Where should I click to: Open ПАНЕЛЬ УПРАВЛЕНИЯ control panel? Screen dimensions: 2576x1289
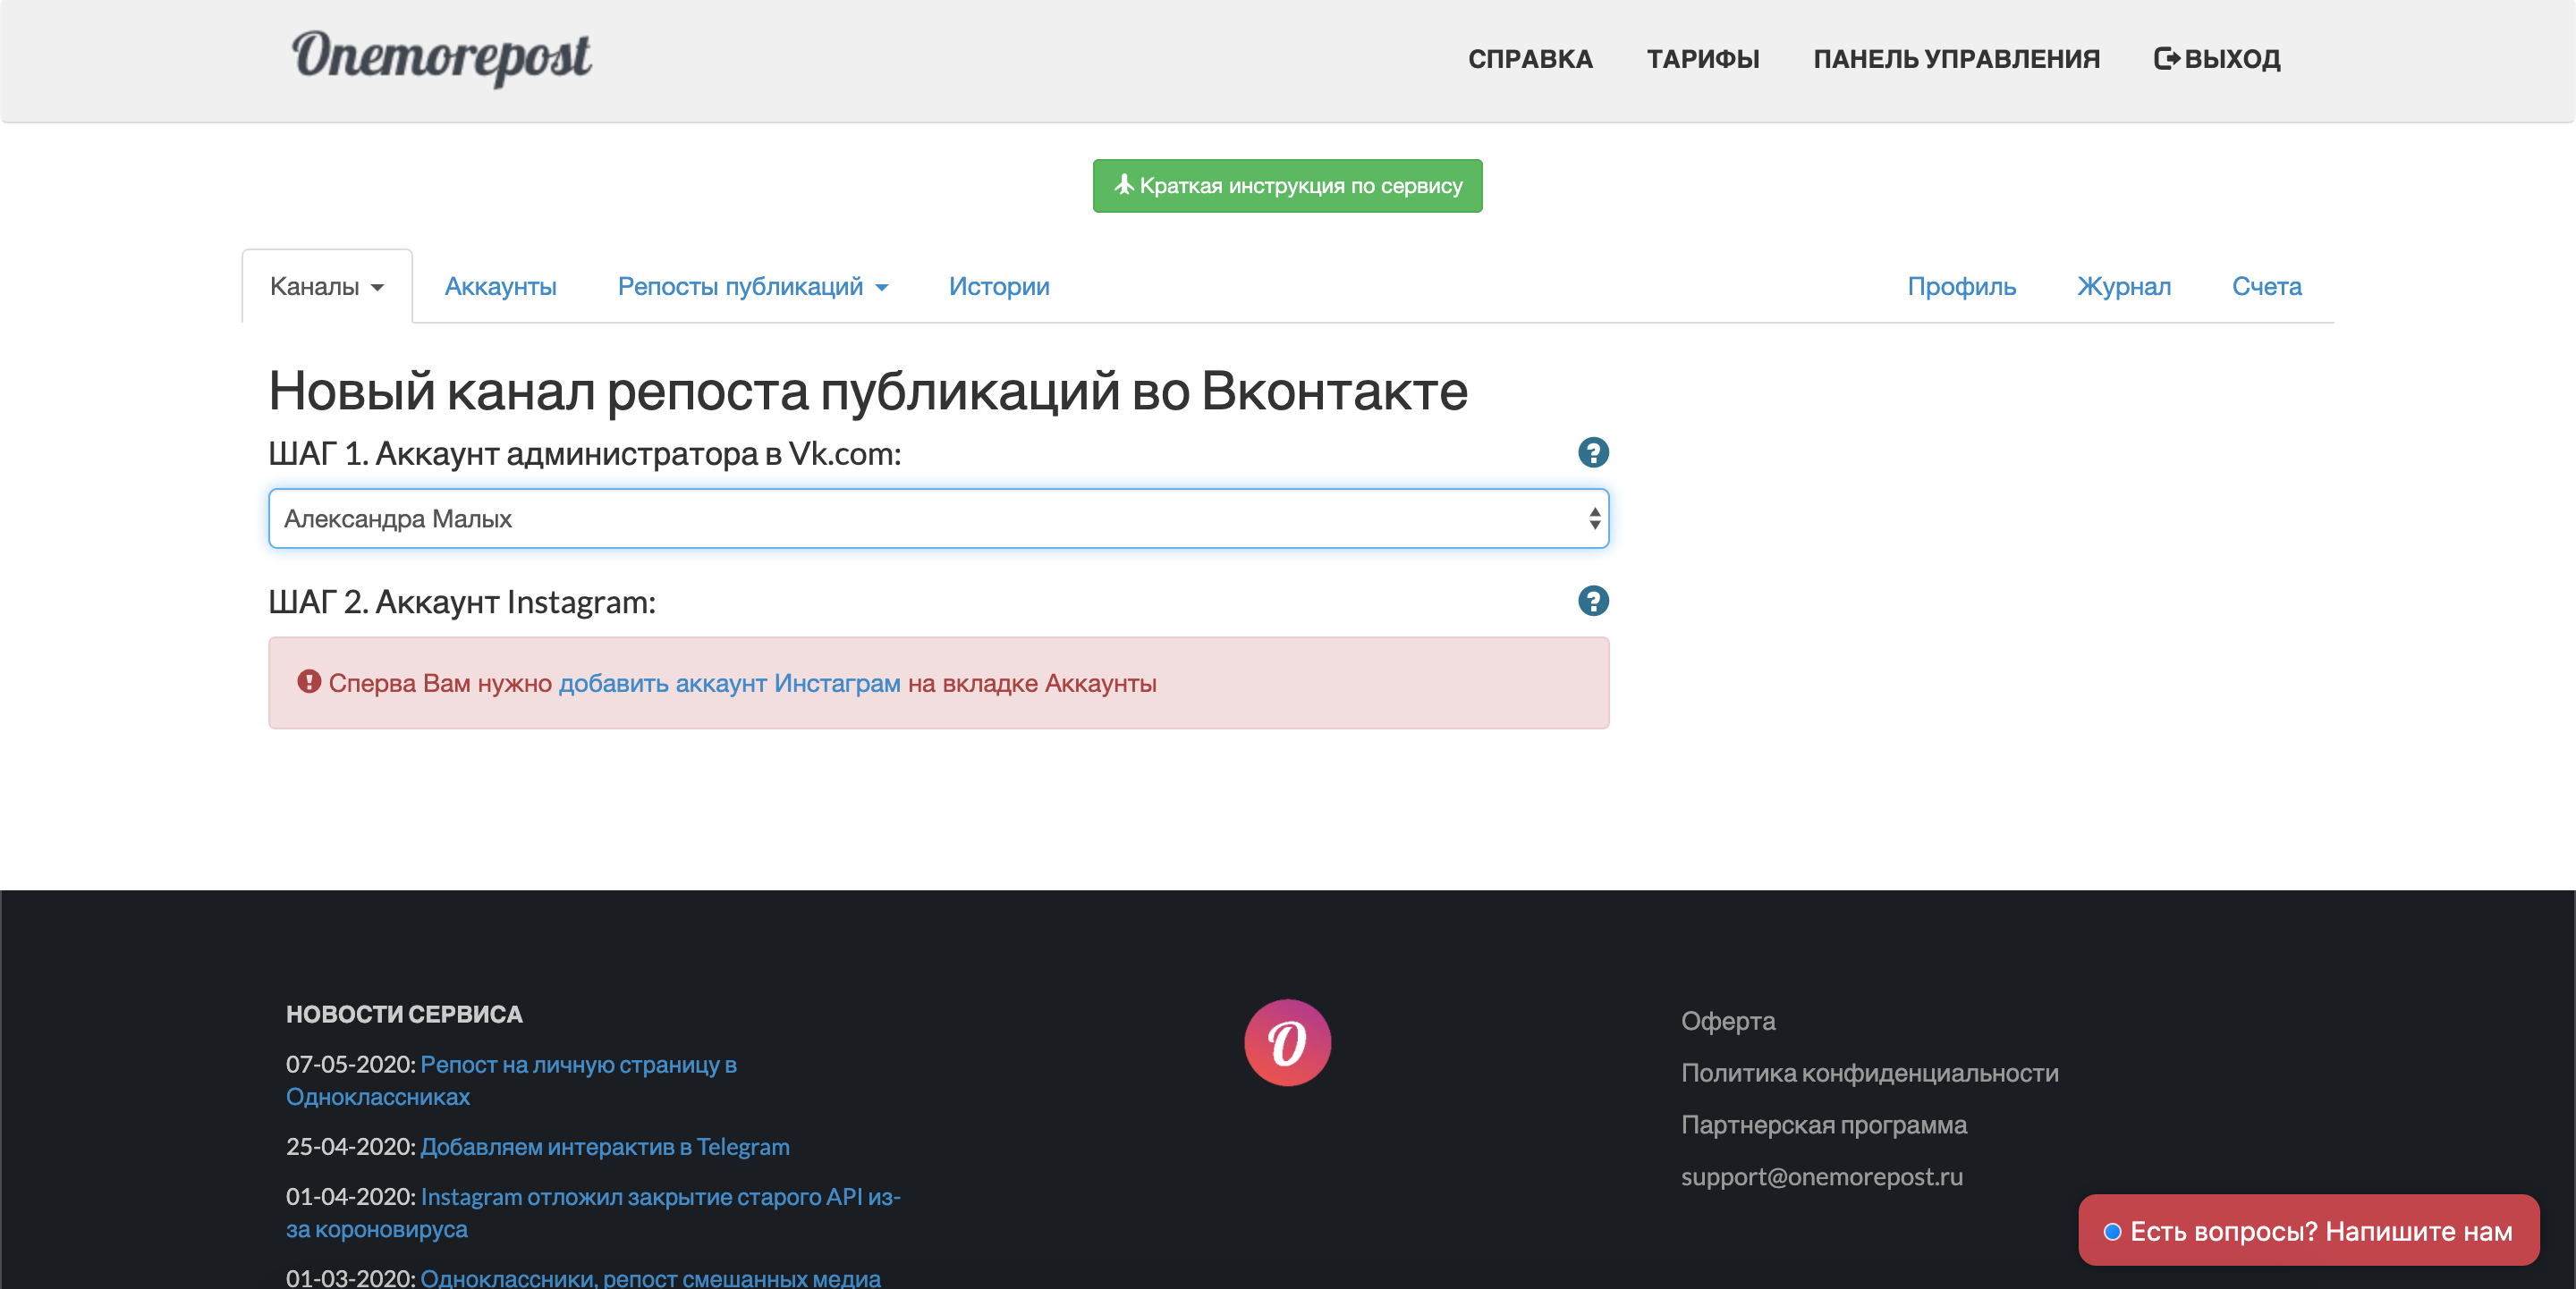[x=1956, y=59]
